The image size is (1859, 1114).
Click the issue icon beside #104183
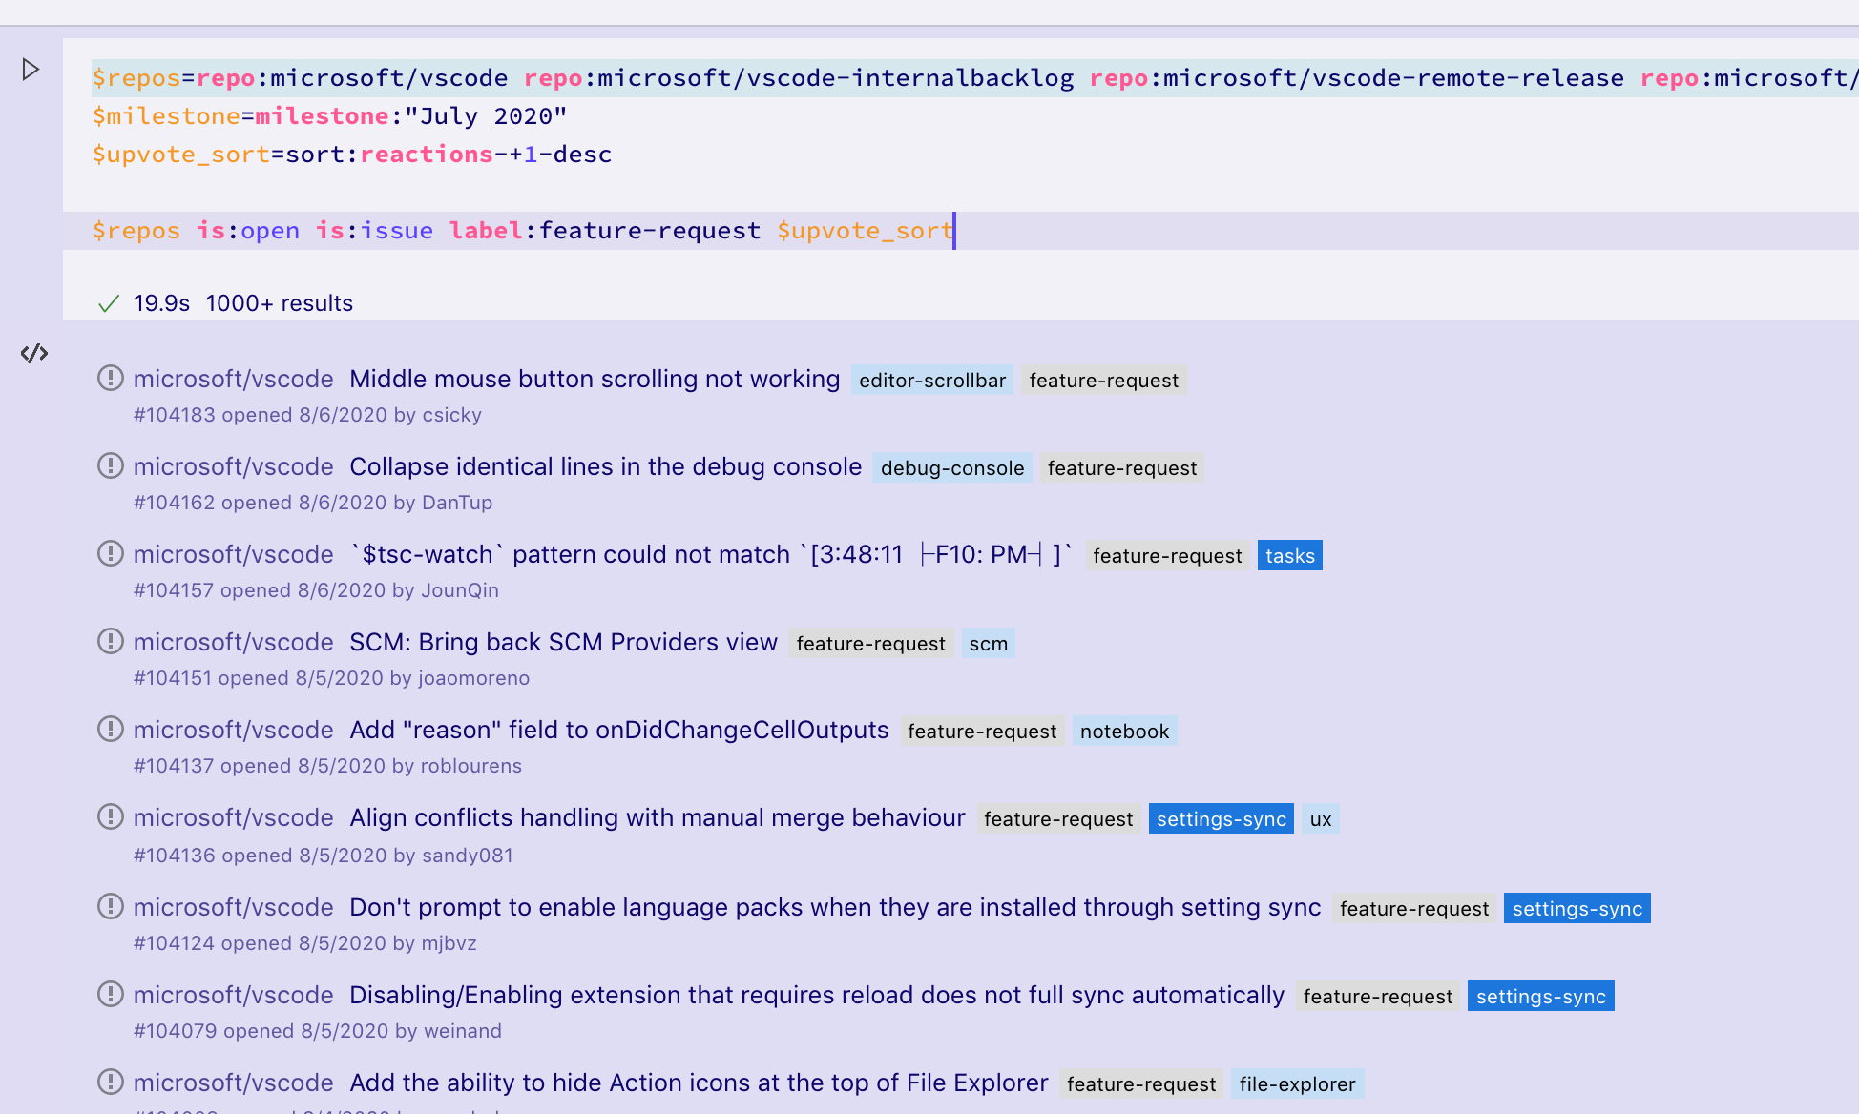pyautogui.click(x=110, y=378)
